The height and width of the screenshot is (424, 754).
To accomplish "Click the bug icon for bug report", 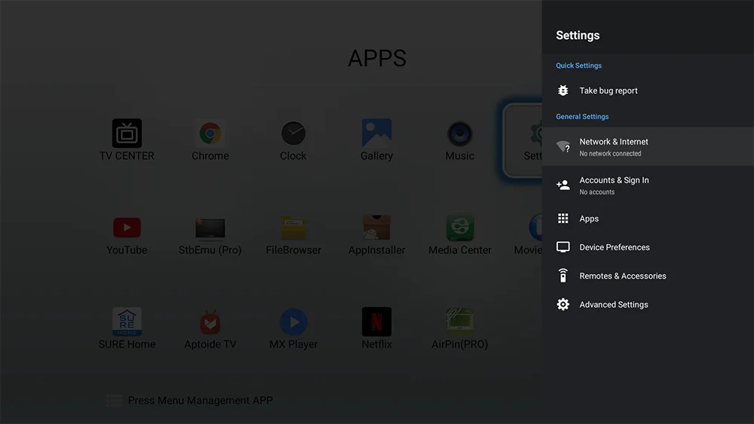I will pyautogui.click(x=563, y=90).
